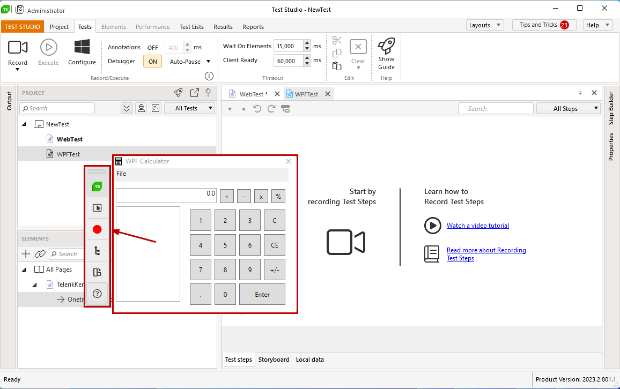620x389 pixels.
Task: Click the Execute play icon
Action: tap(49, 47)
